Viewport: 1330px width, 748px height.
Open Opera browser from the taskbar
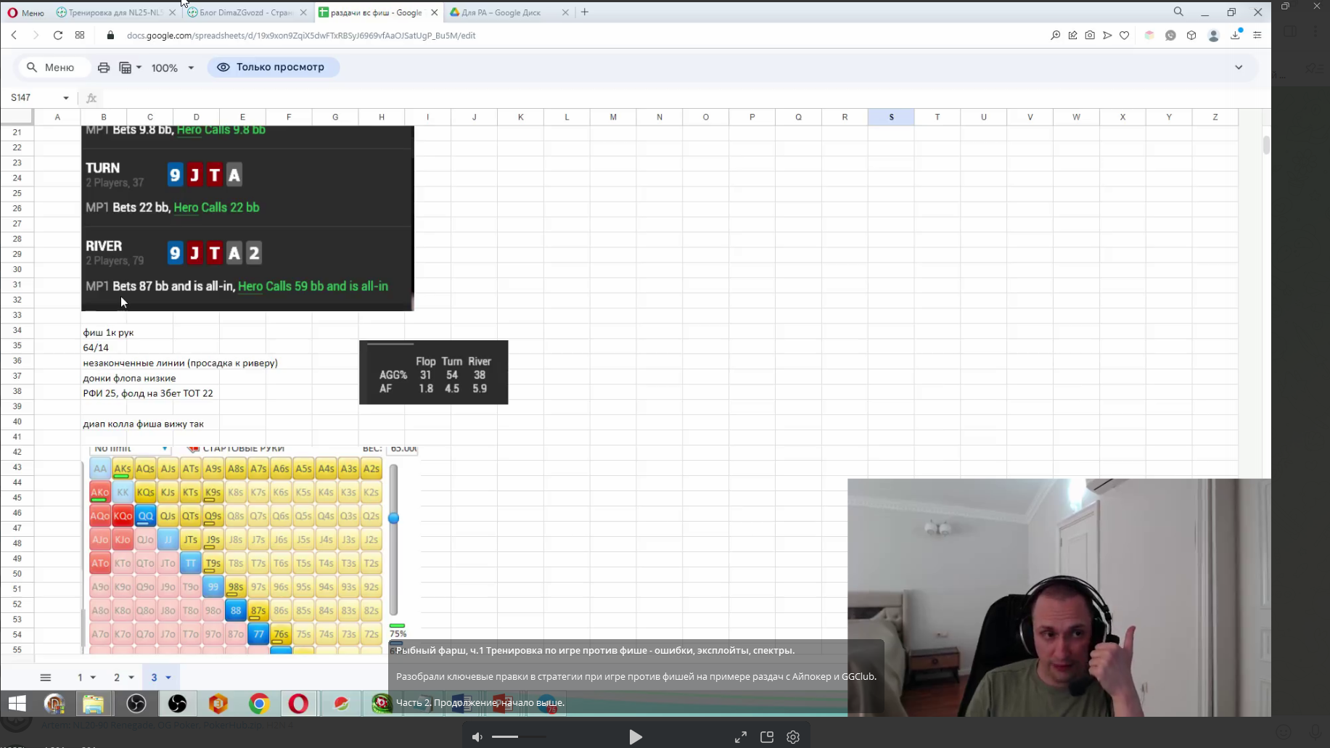point(298,703)
